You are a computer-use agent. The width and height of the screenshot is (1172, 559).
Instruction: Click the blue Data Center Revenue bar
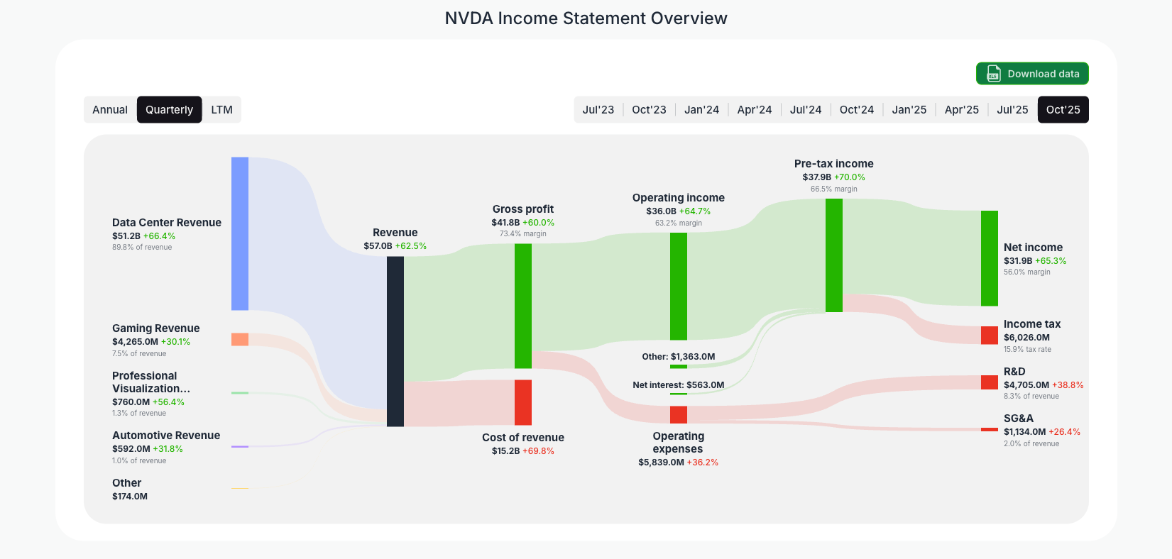pyautogui.click(x=240, y=233)
